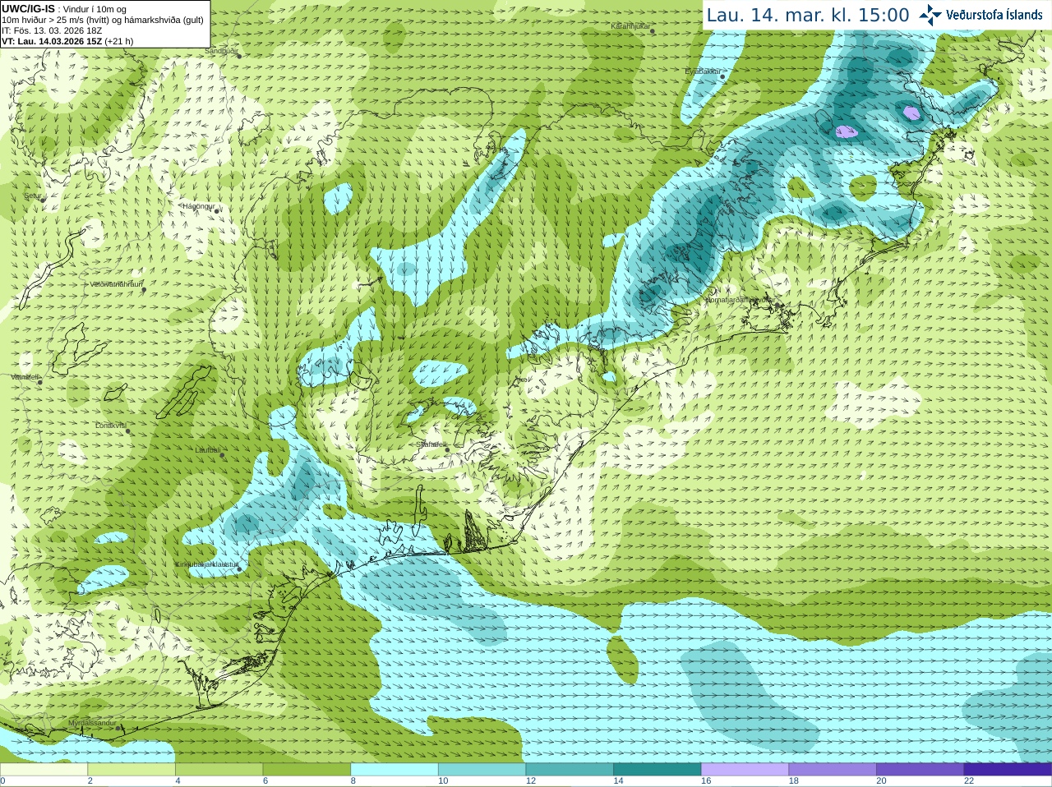Viewport: 1052px width, 787px height.
Task: Click the Setur station label
Action: 32,196
